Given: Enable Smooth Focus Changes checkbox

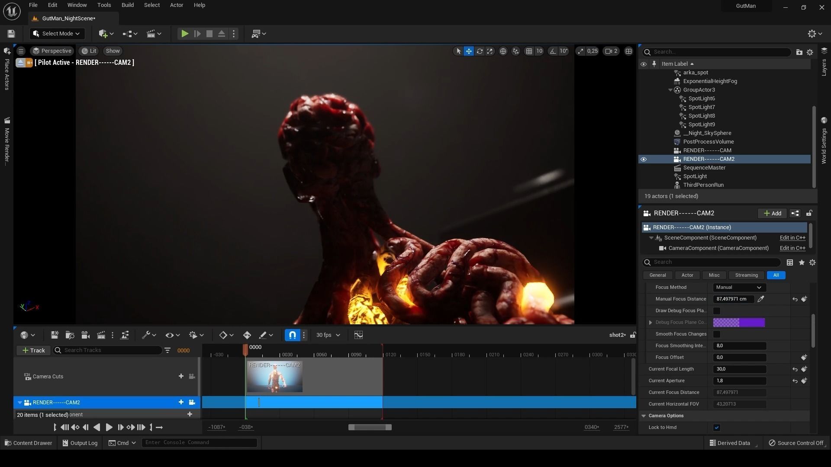Looking at the screenshot, I should coord(717,334).
